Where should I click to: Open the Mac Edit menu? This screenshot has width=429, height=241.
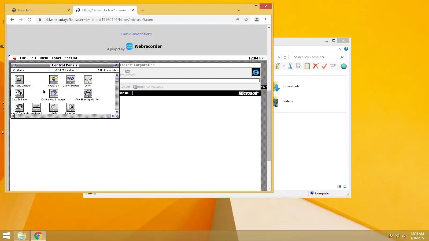(33, 58)
